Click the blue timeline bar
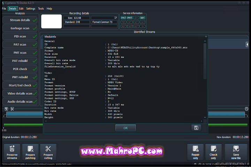This screenshot has width=251, height=167. pos(24,114)
